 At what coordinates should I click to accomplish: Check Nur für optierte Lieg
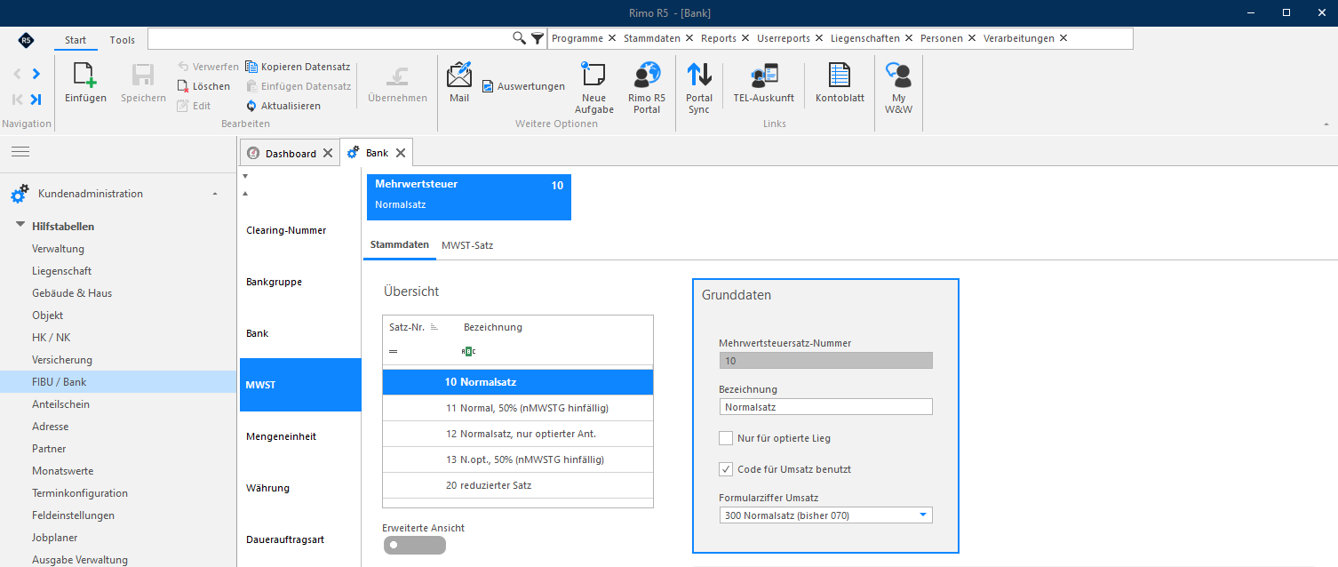coord(726,438)
